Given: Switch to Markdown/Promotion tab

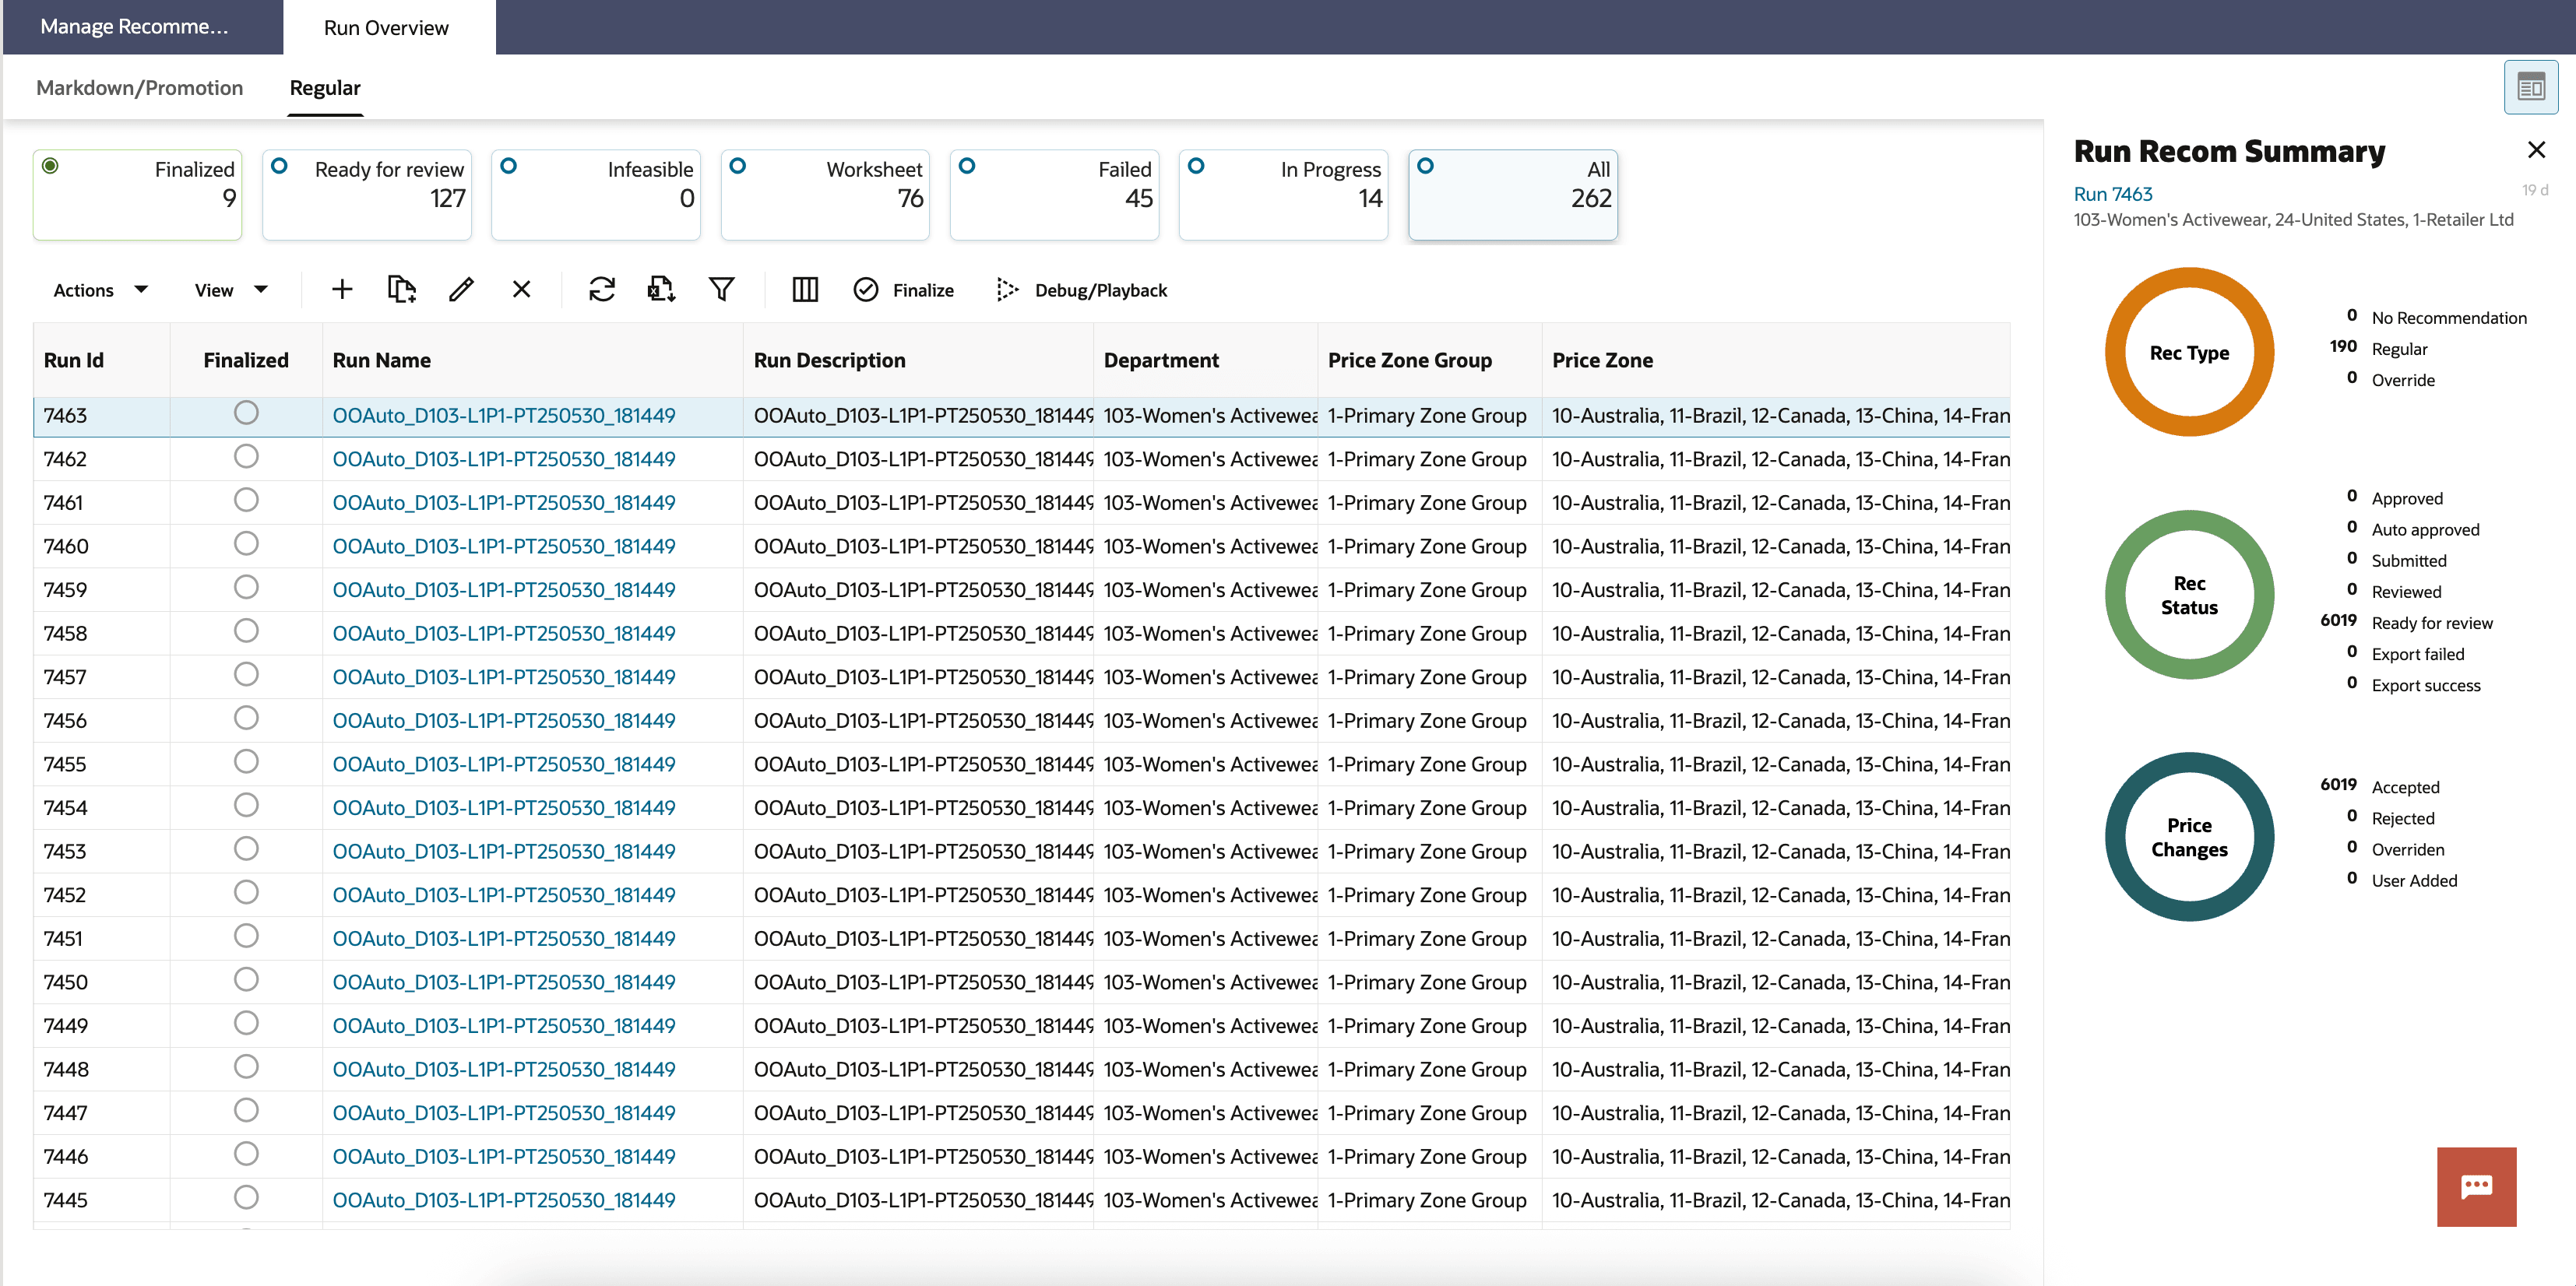Looking at the screenshot, I should pyautogui.click(x=139, y=88).
